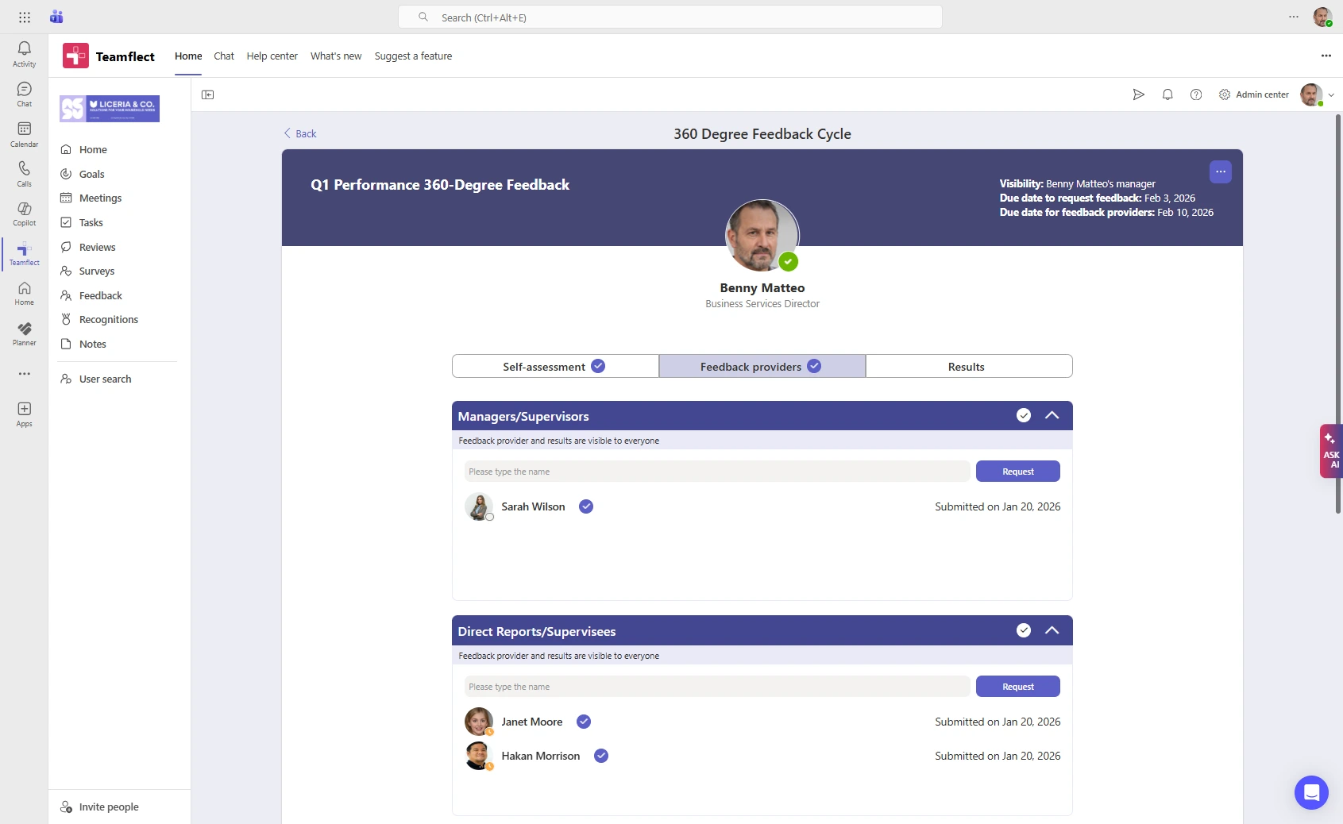The height and width of the screenshot is (824, 1343).
Task: Open the send message icon in Teamflect toolbar
Action: [1138, 94]
